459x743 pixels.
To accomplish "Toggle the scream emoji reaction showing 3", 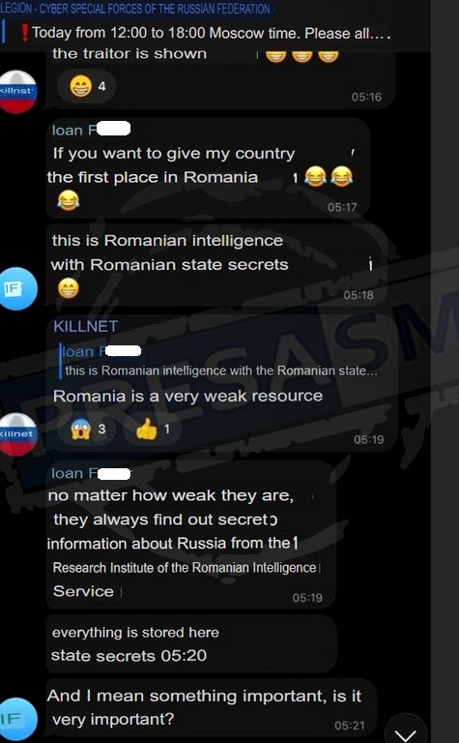I will pyautogui.click(x=88, y=430).
